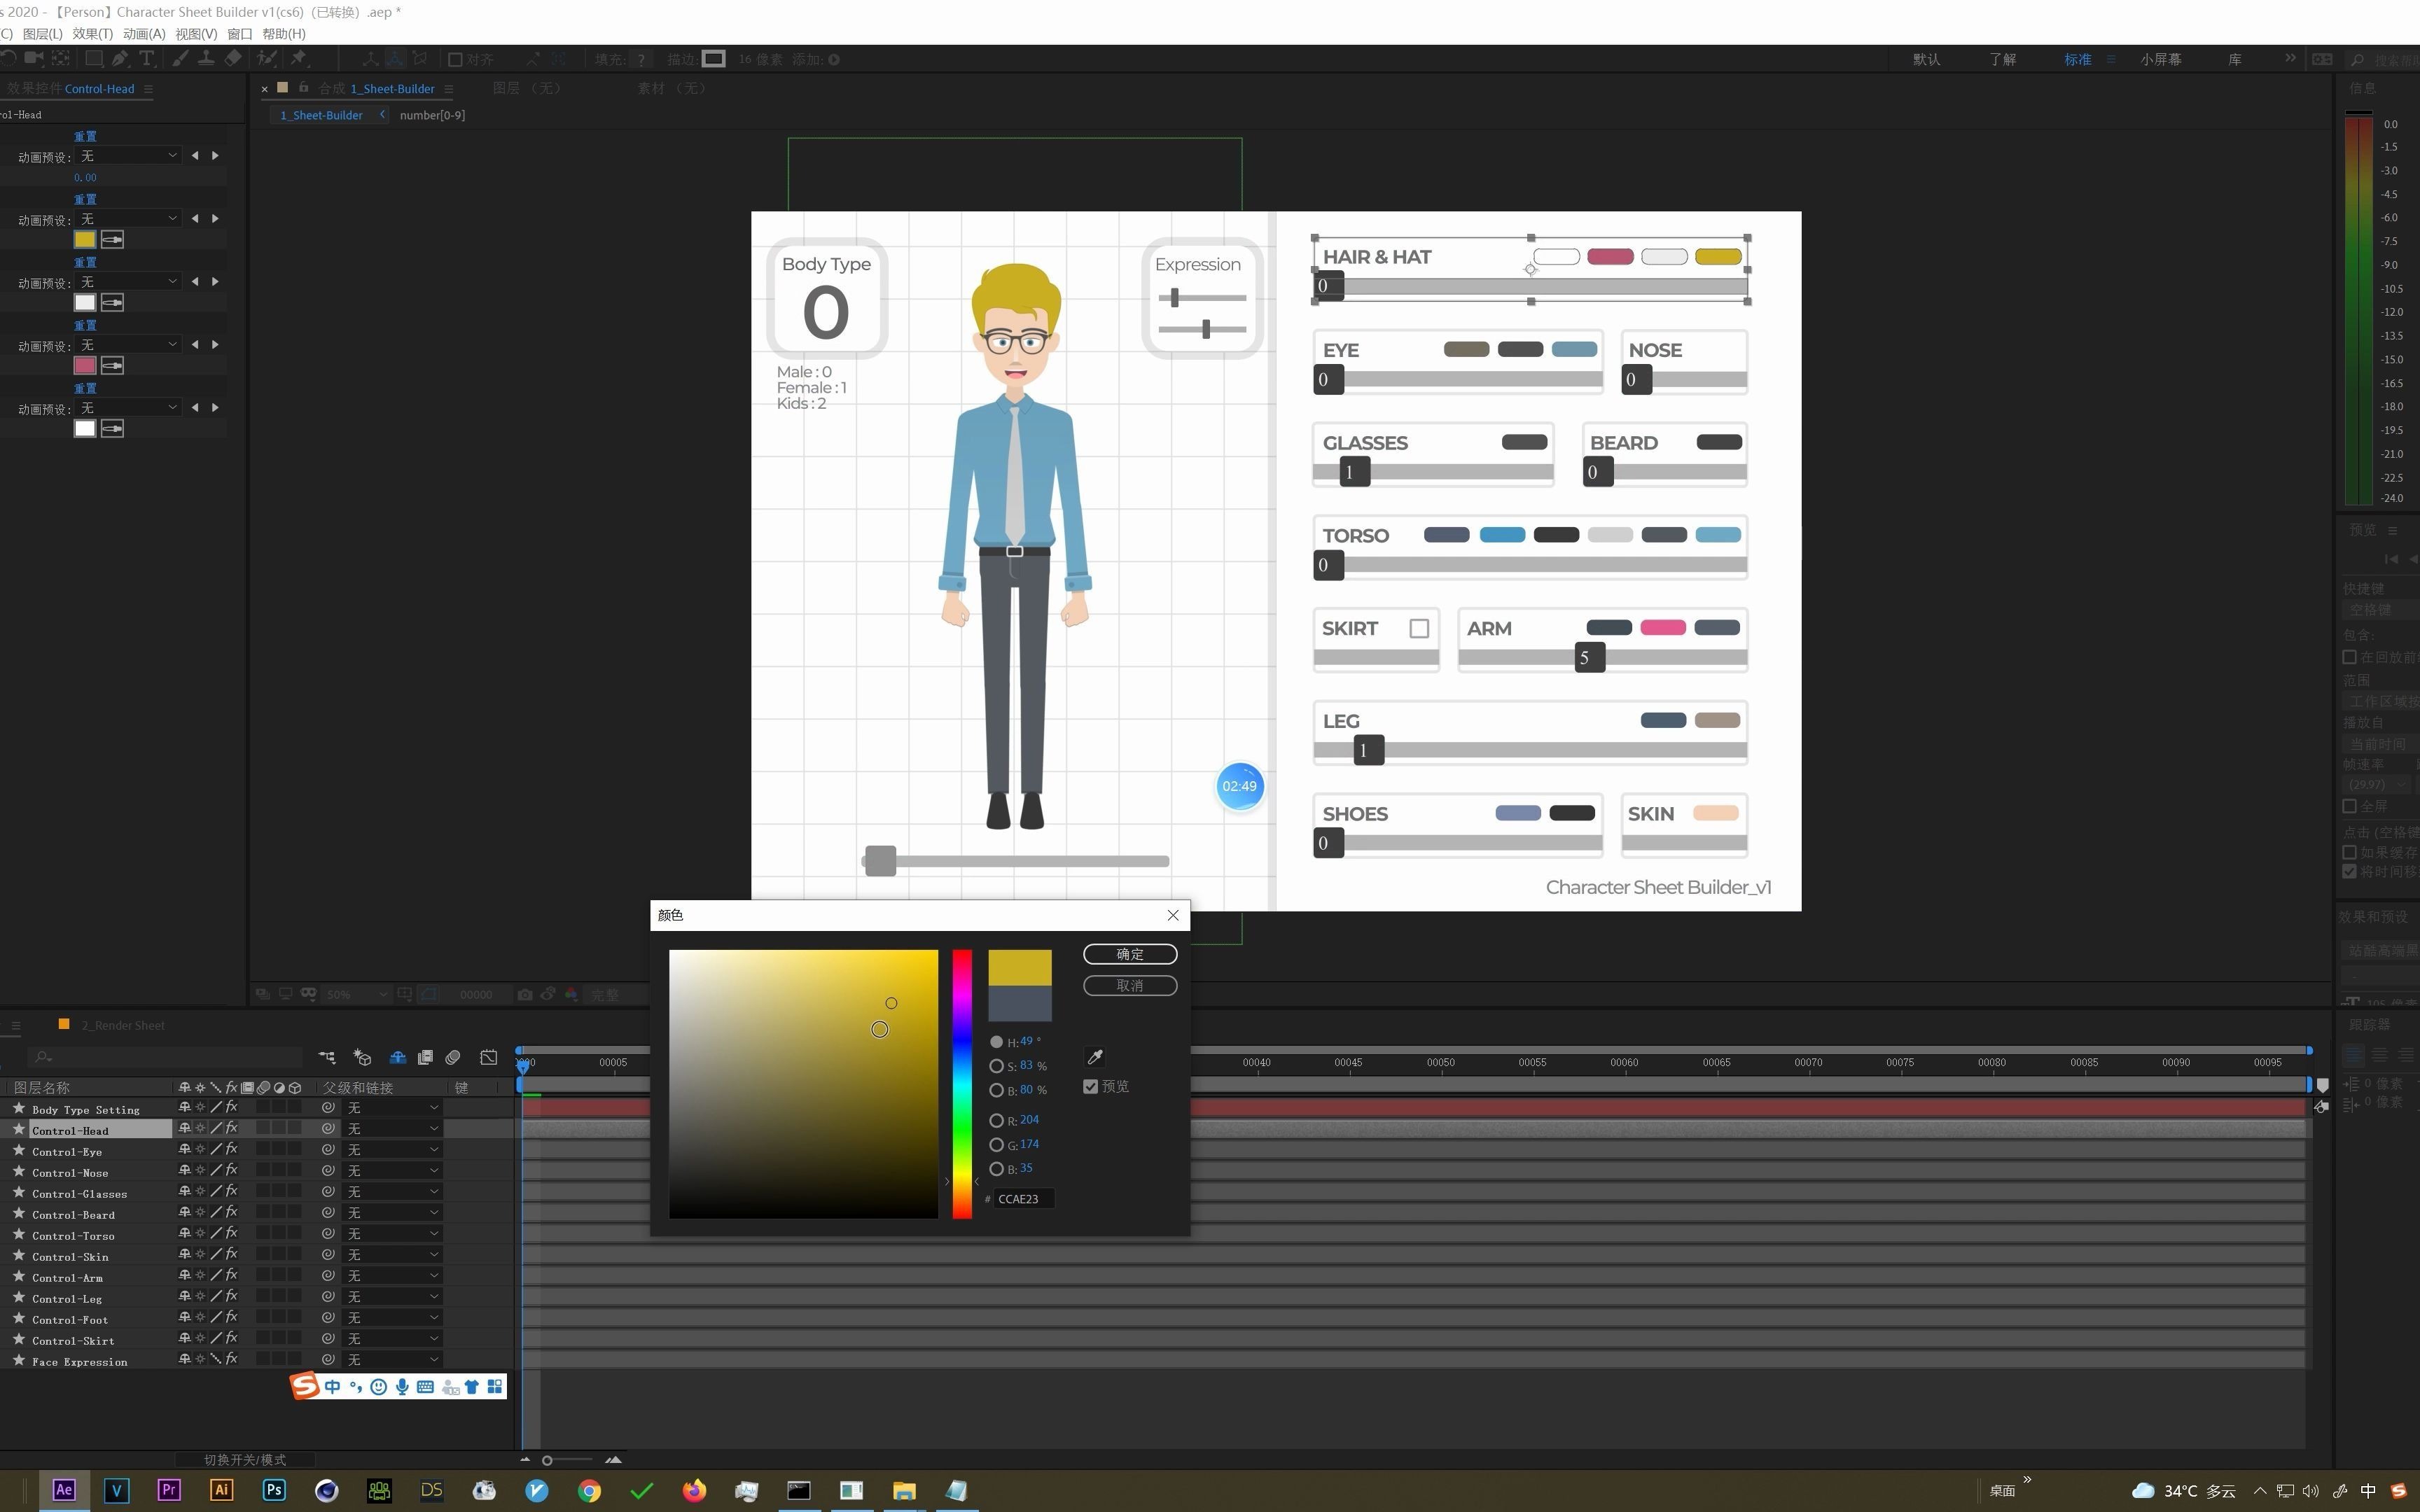The width and height of the screenshot is (2420, 1512).
Task: Select the S saturation radio button
Action: tap(996, 1066)
